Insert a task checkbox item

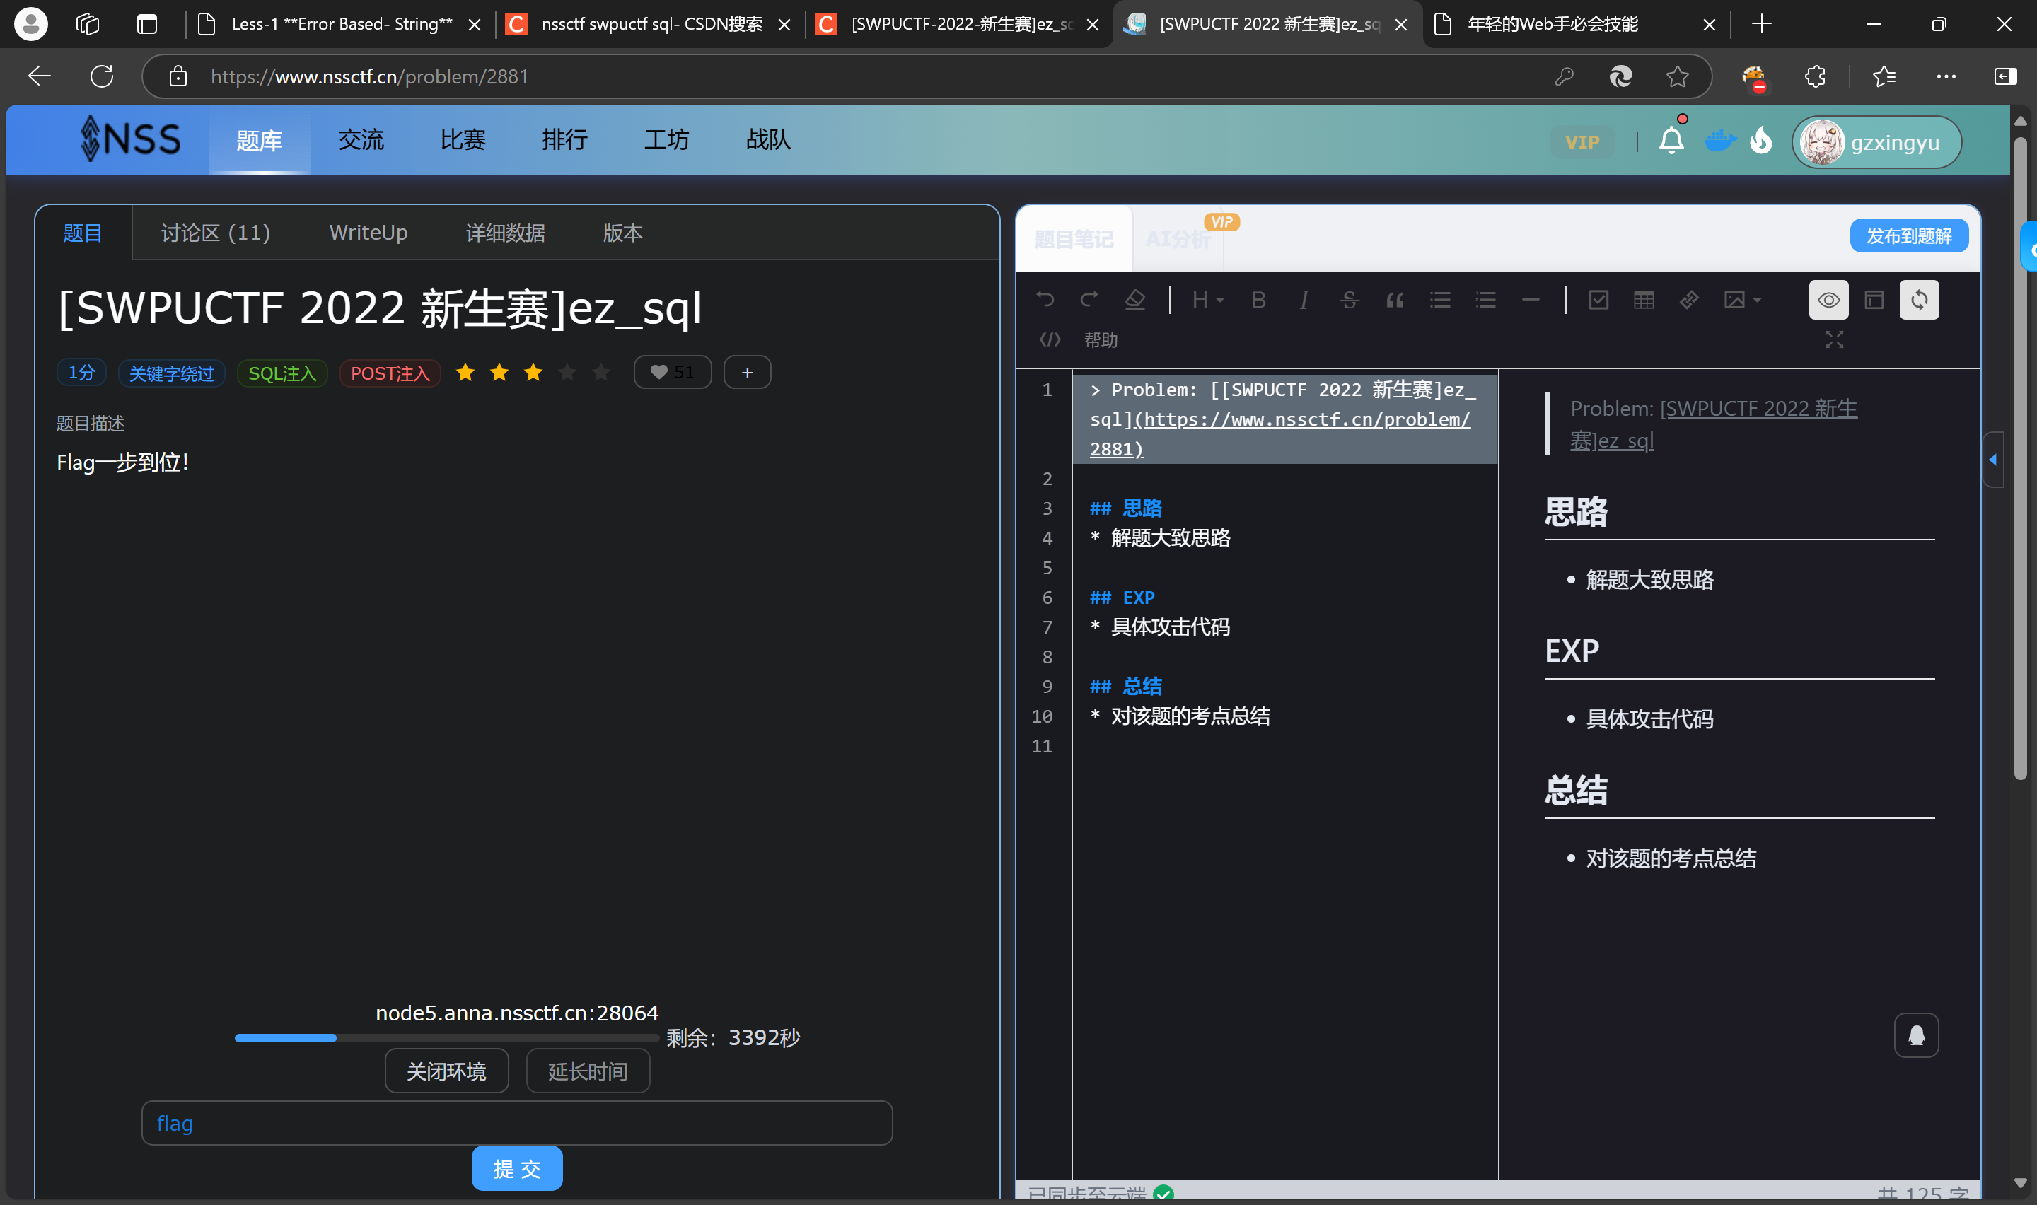tap(1598, 300)
